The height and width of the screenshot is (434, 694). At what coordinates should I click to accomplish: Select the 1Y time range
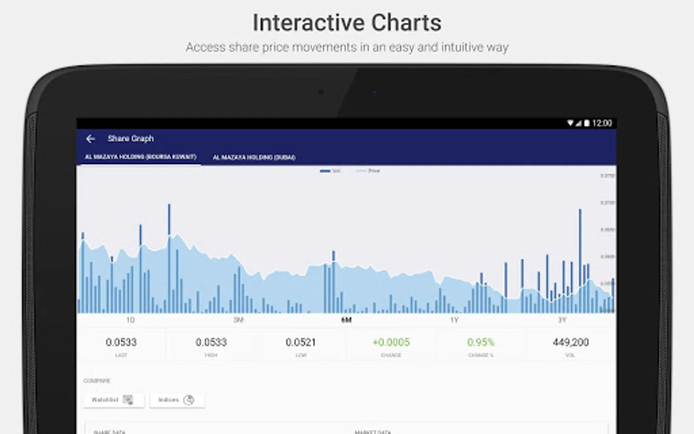click(454, 320)
